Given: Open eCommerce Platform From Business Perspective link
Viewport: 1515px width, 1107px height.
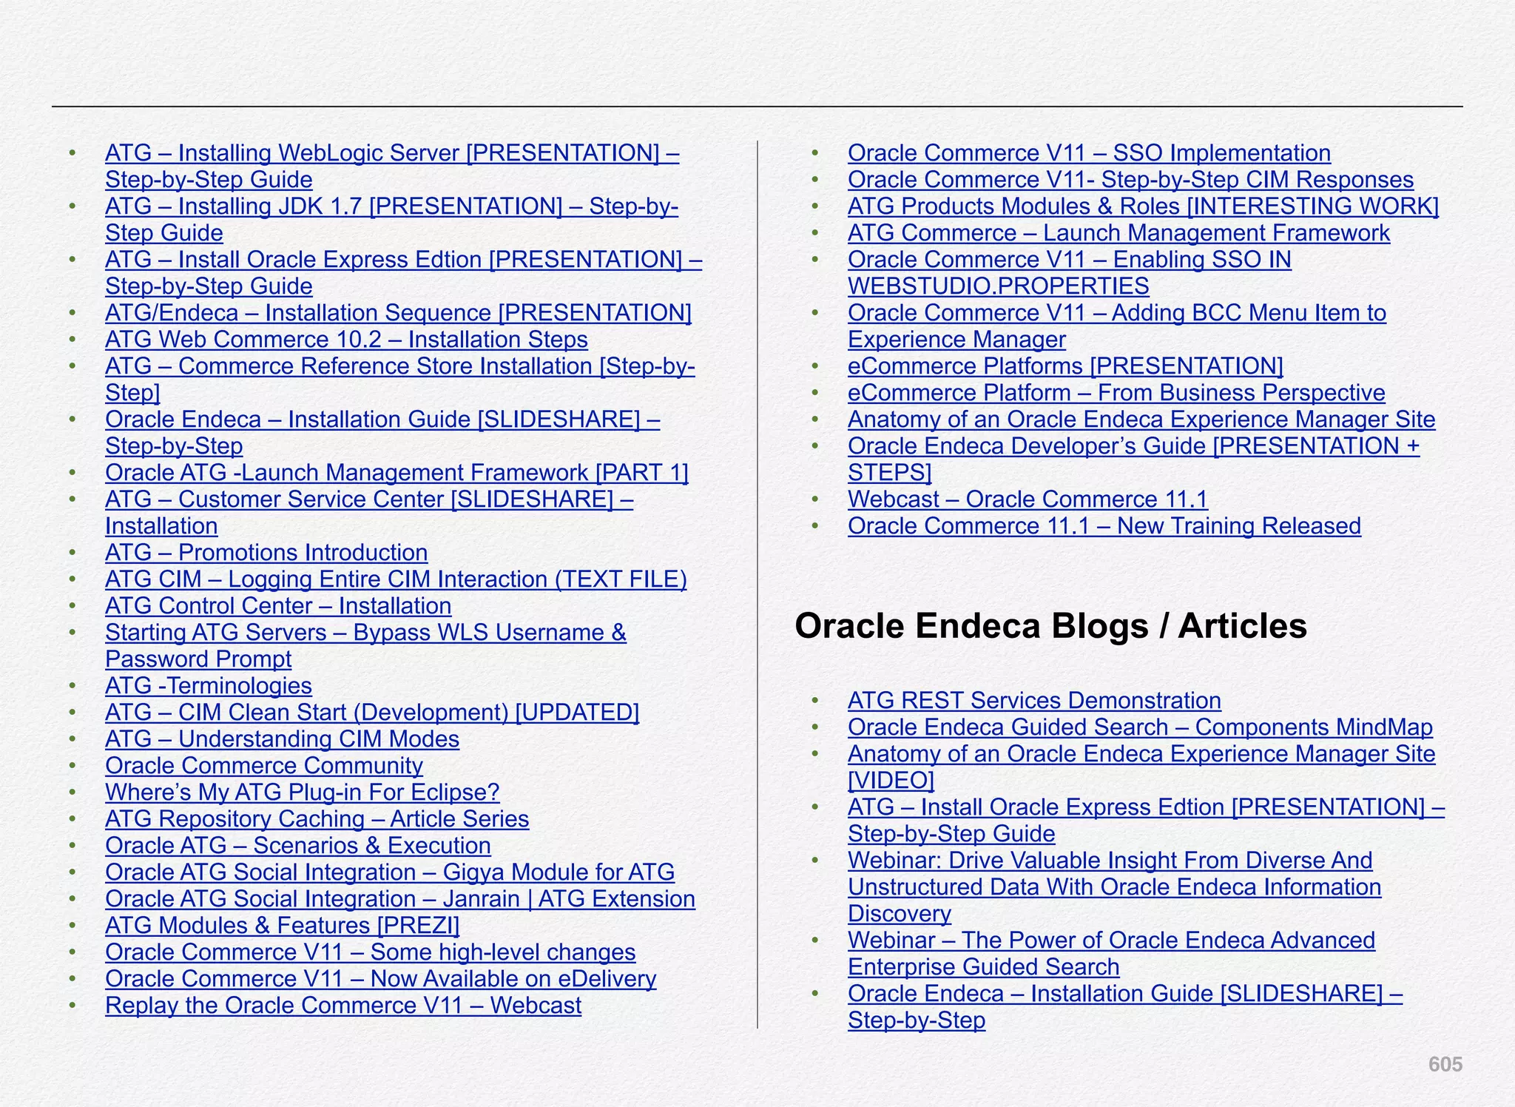Looking at the screenshot, I should coord(1116,393).
